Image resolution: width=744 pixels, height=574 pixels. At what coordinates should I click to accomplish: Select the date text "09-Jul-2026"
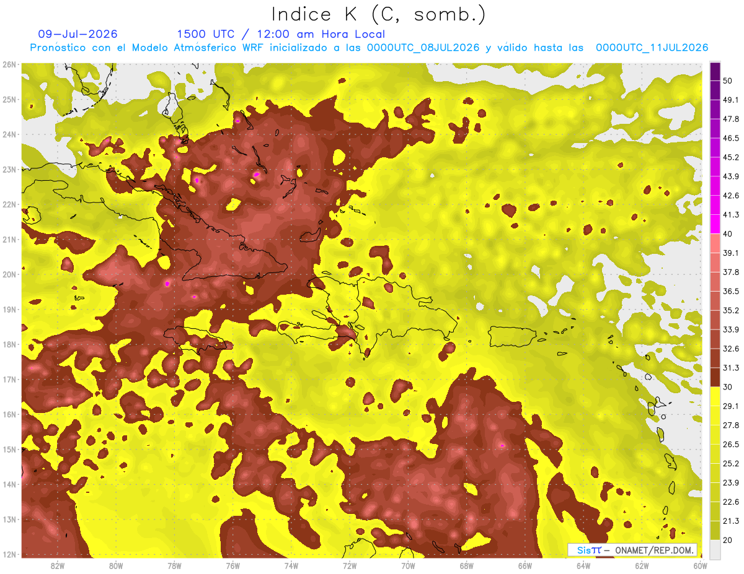point(77,34)
